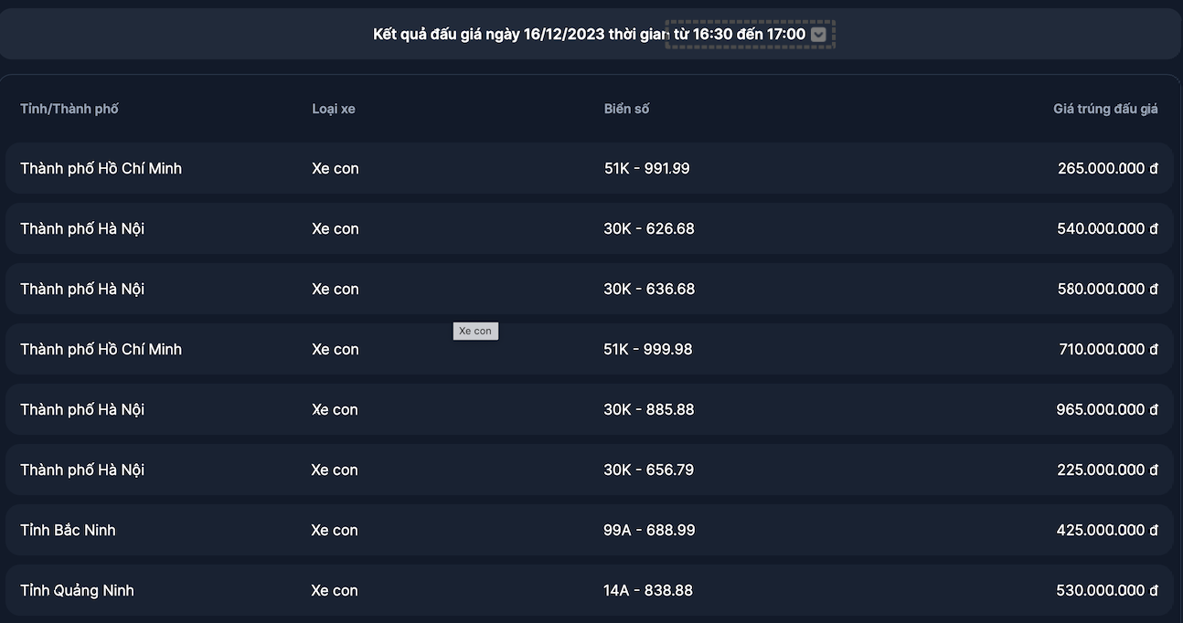The width and height of the screenshot is (1183, 623).
Task: Click the 965.000.000 đ winning price
Action: click(x=1107, y=409)
